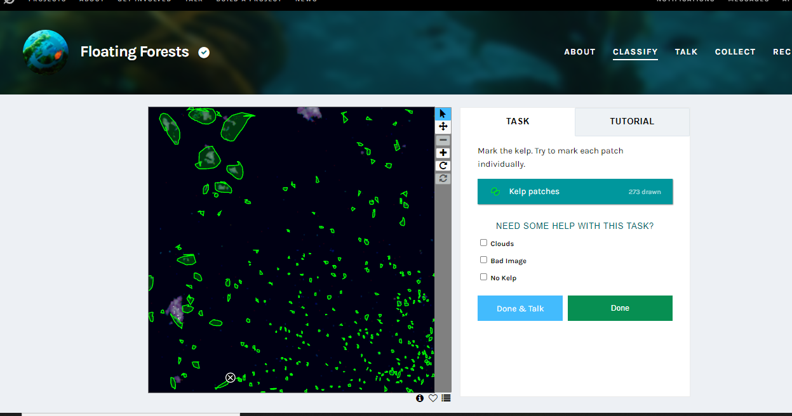Toggle the Clouds checkbox
The width and height of the screenshot is (792, 416).
tap(484, 243)
